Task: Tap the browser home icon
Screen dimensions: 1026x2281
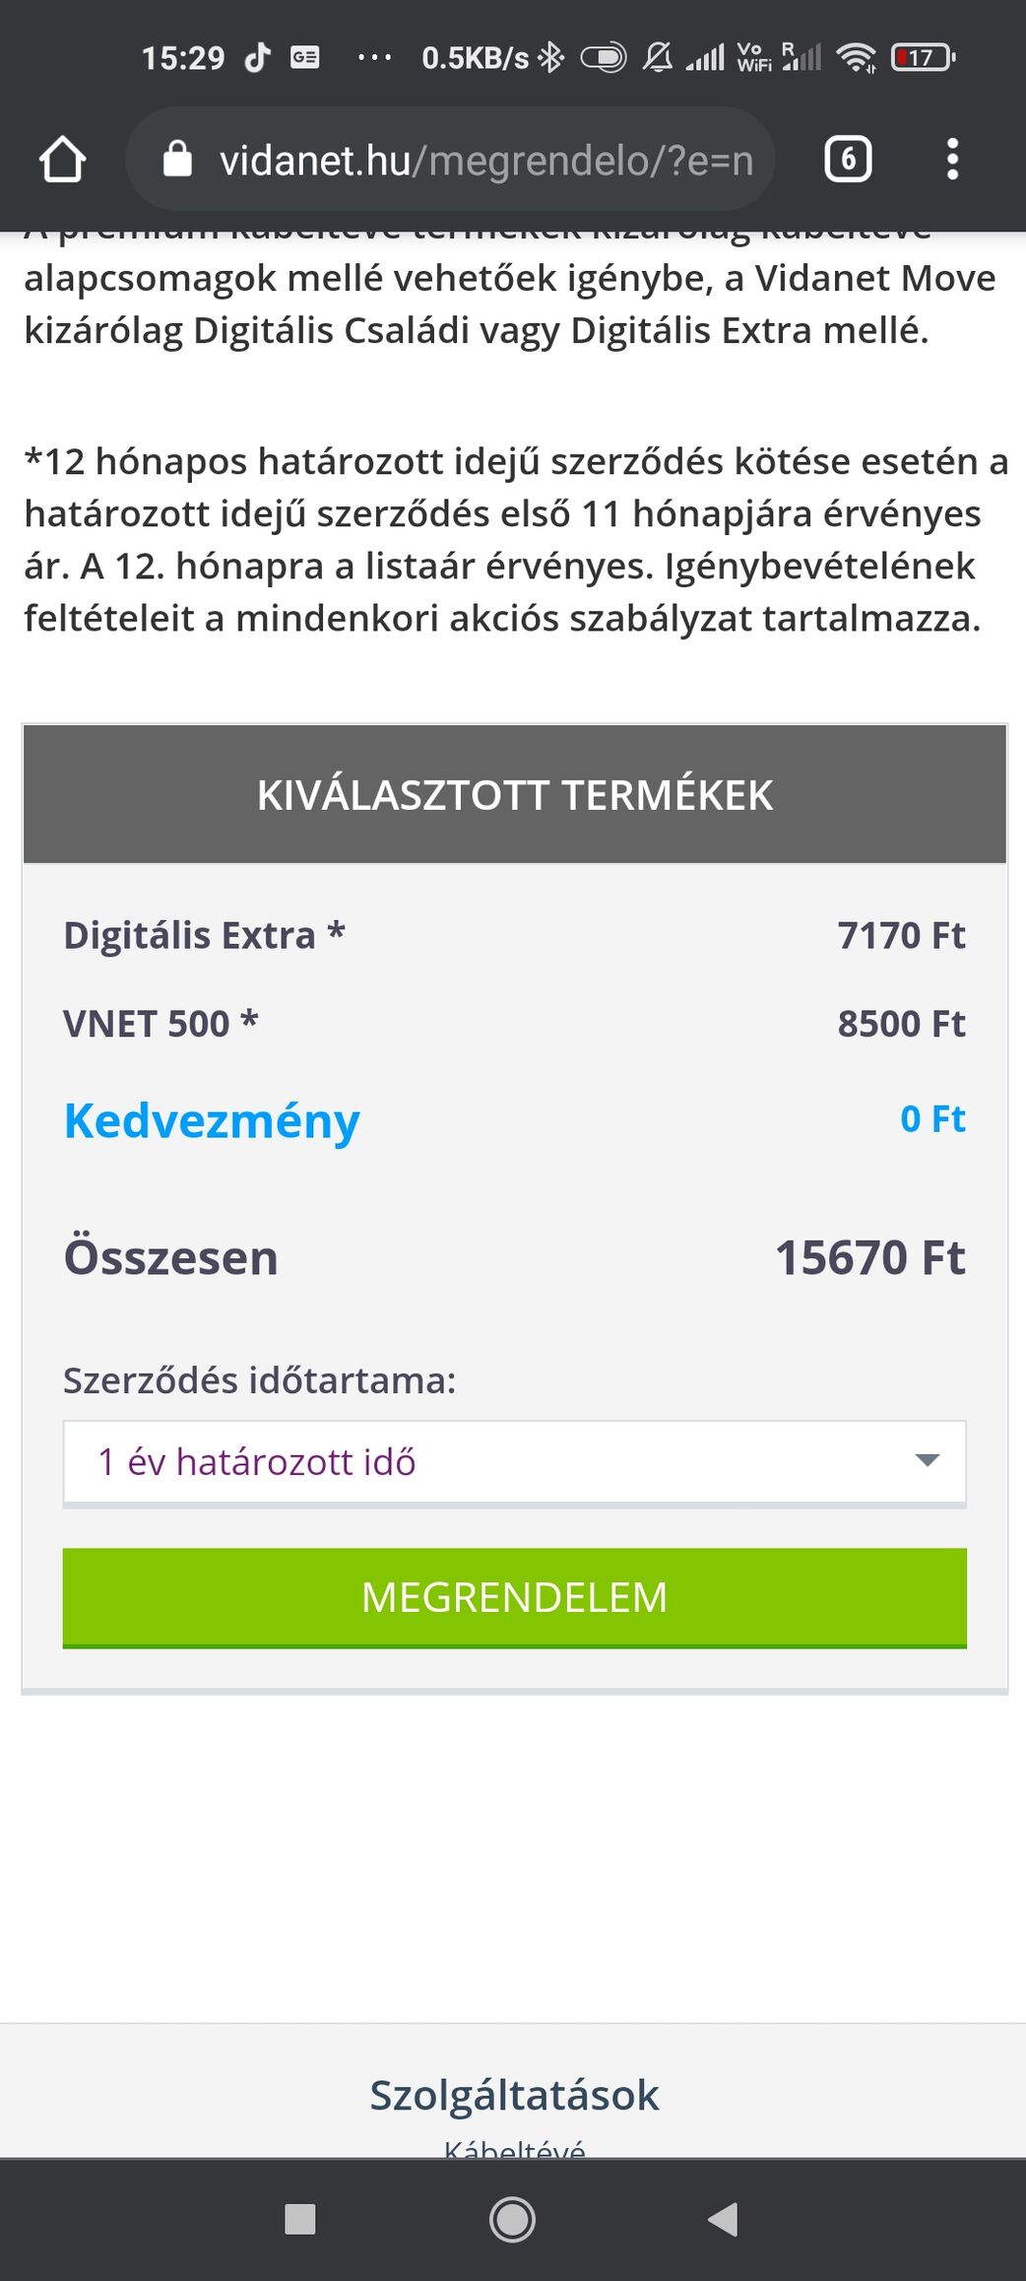Action: (62, 160)
